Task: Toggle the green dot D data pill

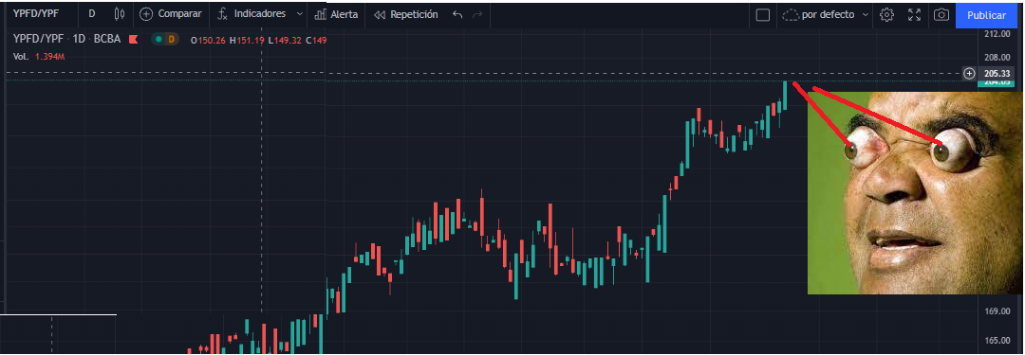Action: [x=165, y=39]
